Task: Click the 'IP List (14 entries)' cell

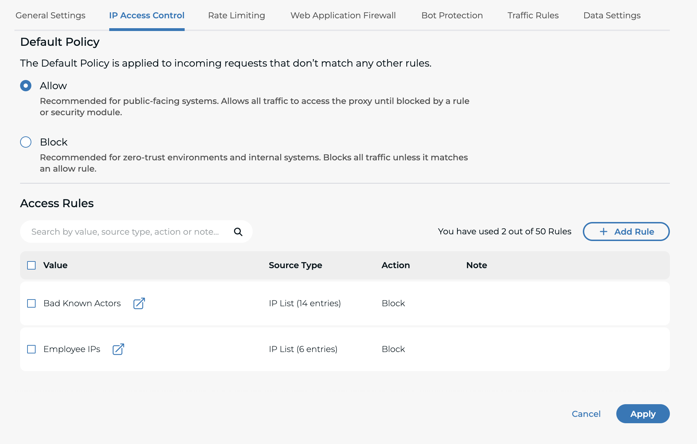Action: (305, 303)
